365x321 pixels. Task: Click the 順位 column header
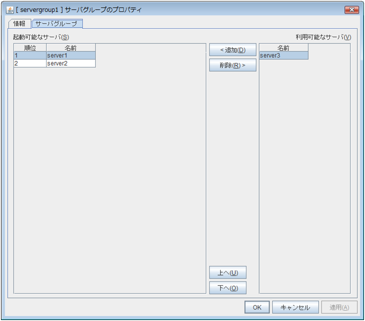point(30,48)
